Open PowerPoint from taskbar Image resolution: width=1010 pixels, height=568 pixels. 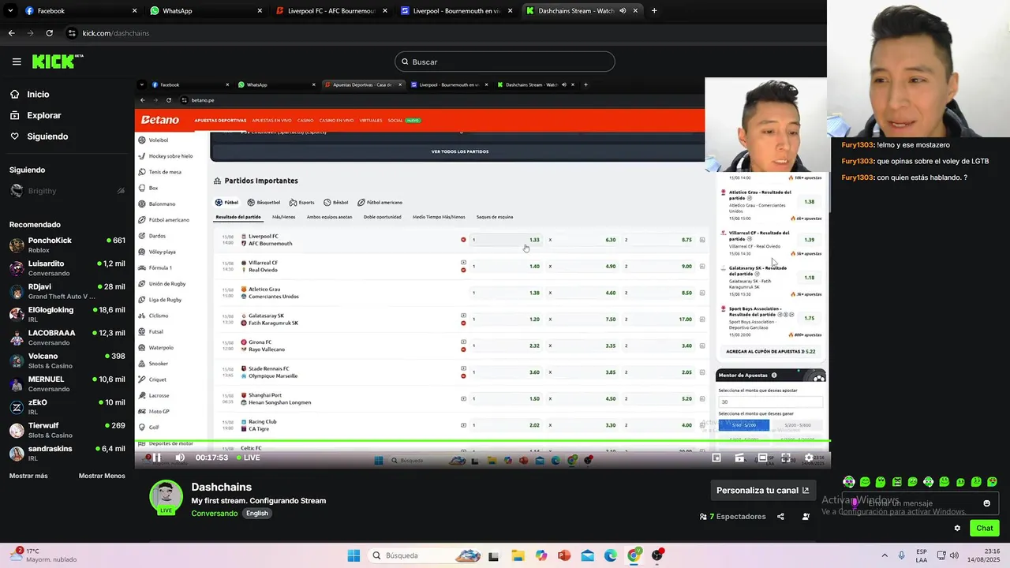click(564, 555)
